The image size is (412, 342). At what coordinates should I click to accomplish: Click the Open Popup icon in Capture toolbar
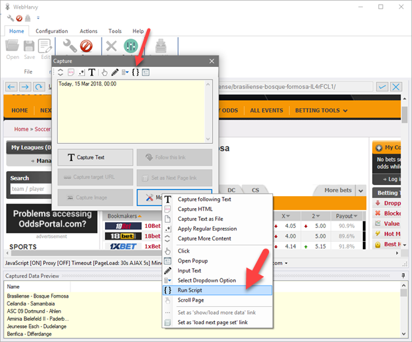click(x=146, y=72)
